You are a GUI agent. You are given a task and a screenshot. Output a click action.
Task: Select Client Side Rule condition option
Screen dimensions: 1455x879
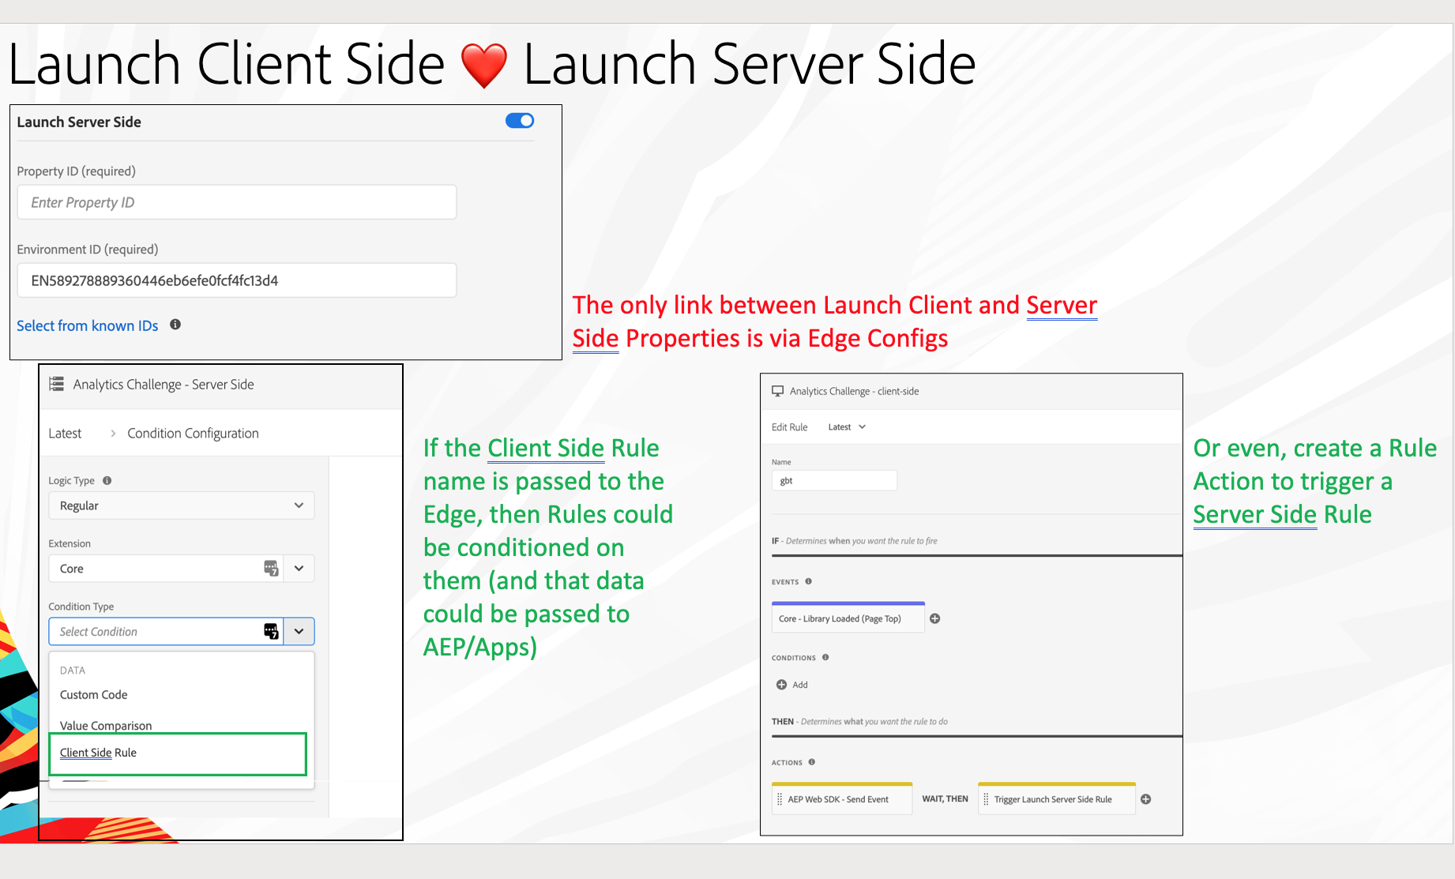[x=178, y=753]
